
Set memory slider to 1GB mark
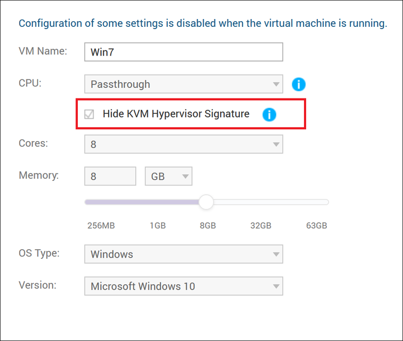click(157, 202)
